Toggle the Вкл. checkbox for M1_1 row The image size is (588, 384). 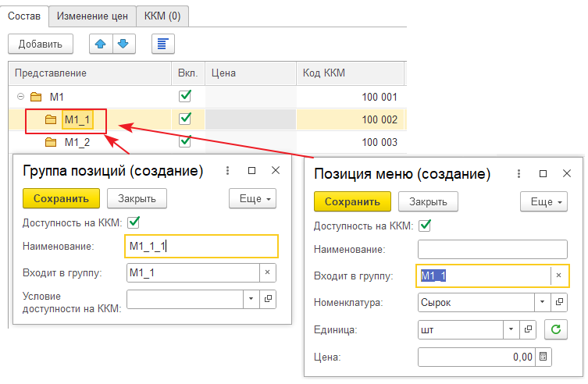pyautogui.click(x=185, y=119)
